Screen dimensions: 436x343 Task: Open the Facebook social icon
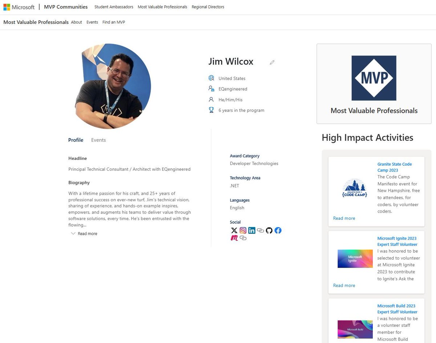click(x=278, y=230)
